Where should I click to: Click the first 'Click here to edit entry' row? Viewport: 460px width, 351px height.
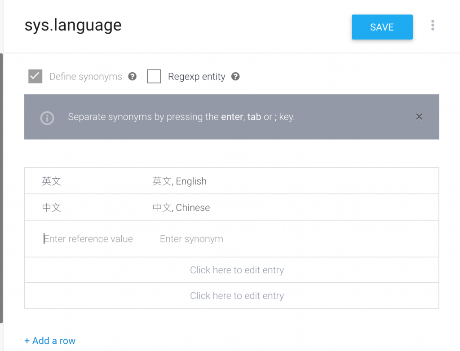(237, 270)
